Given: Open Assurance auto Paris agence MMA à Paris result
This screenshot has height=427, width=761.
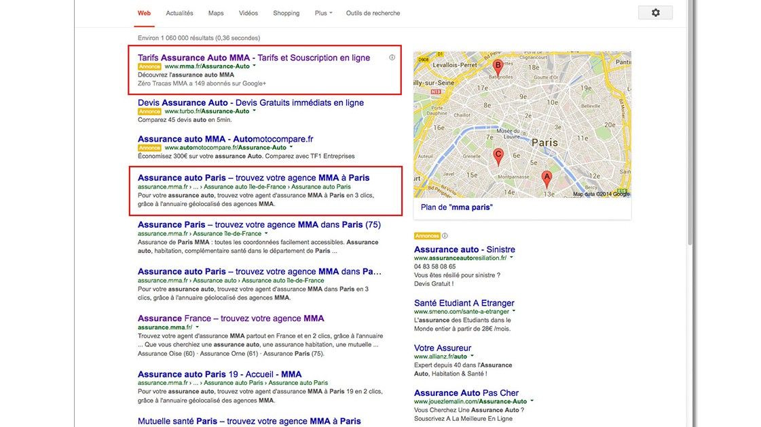Looking at the screenshot, I should [x=254, y=178].
